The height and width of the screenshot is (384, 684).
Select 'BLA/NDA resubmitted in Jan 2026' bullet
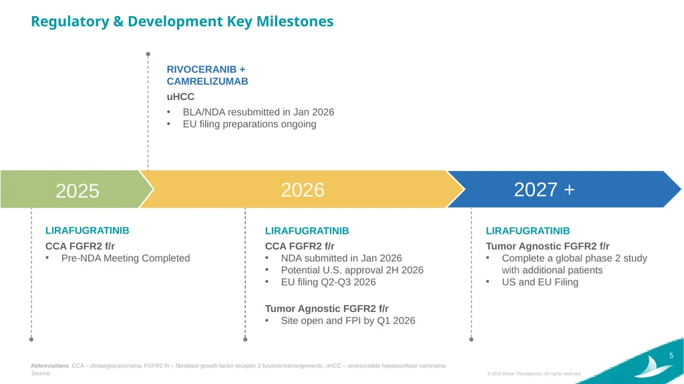click(x=259, y=112)
